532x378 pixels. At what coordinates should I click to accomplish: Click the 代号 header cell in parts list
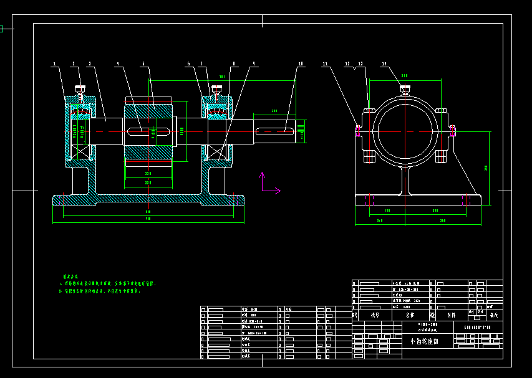click(375, 315)
